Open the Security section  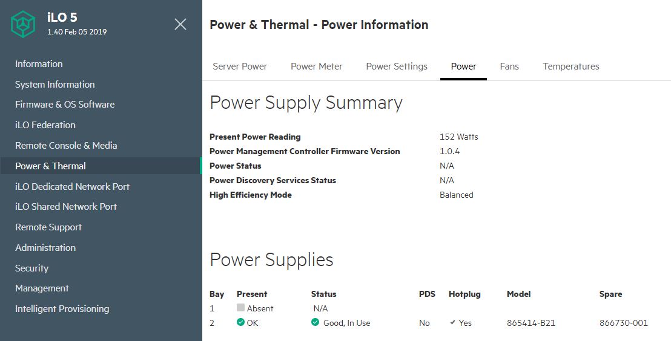[x=31, y=268]
